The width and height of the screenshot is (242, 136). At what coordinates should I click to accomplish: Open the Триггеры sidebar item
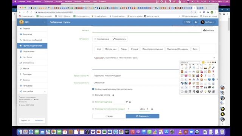(x=32, y=74)
